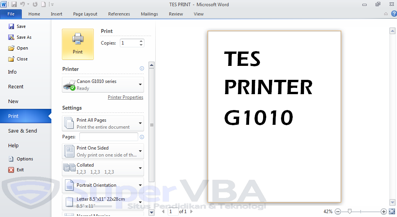Screen dimensions: 397x217
Task: Select Close in the backstage menu
Action: (18, 59)
